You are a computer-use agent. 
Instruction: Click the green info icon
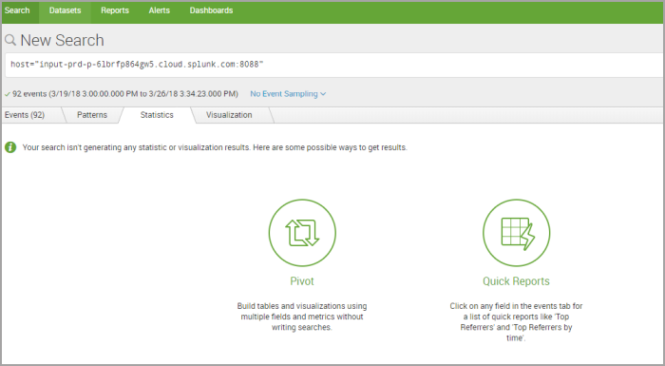[x=10, y=147]
